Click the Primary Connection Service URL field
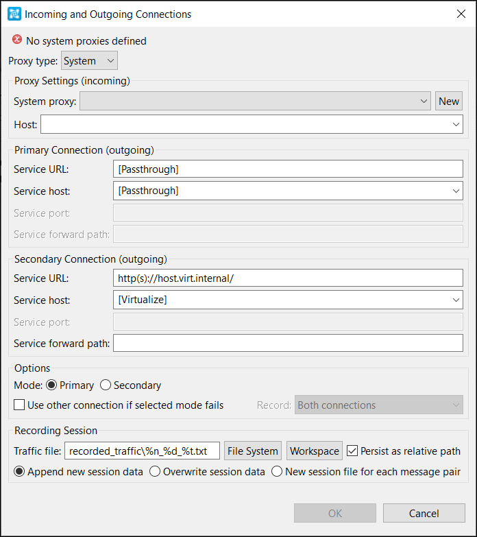The height and width of the screenshot is (537, 477). tap(288, 169)
